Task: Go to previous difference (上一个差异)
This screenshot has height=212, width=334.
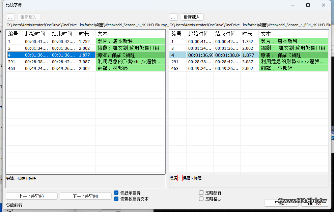Action: pos(31,196)
